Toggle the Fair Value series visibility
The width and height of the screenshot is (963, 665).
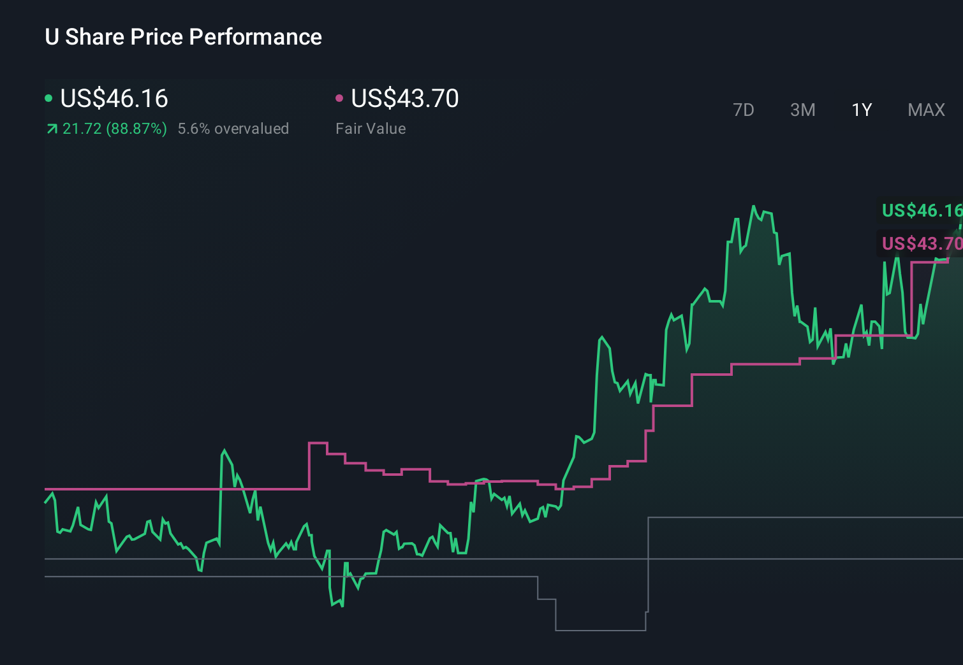[x=340, y=97]
